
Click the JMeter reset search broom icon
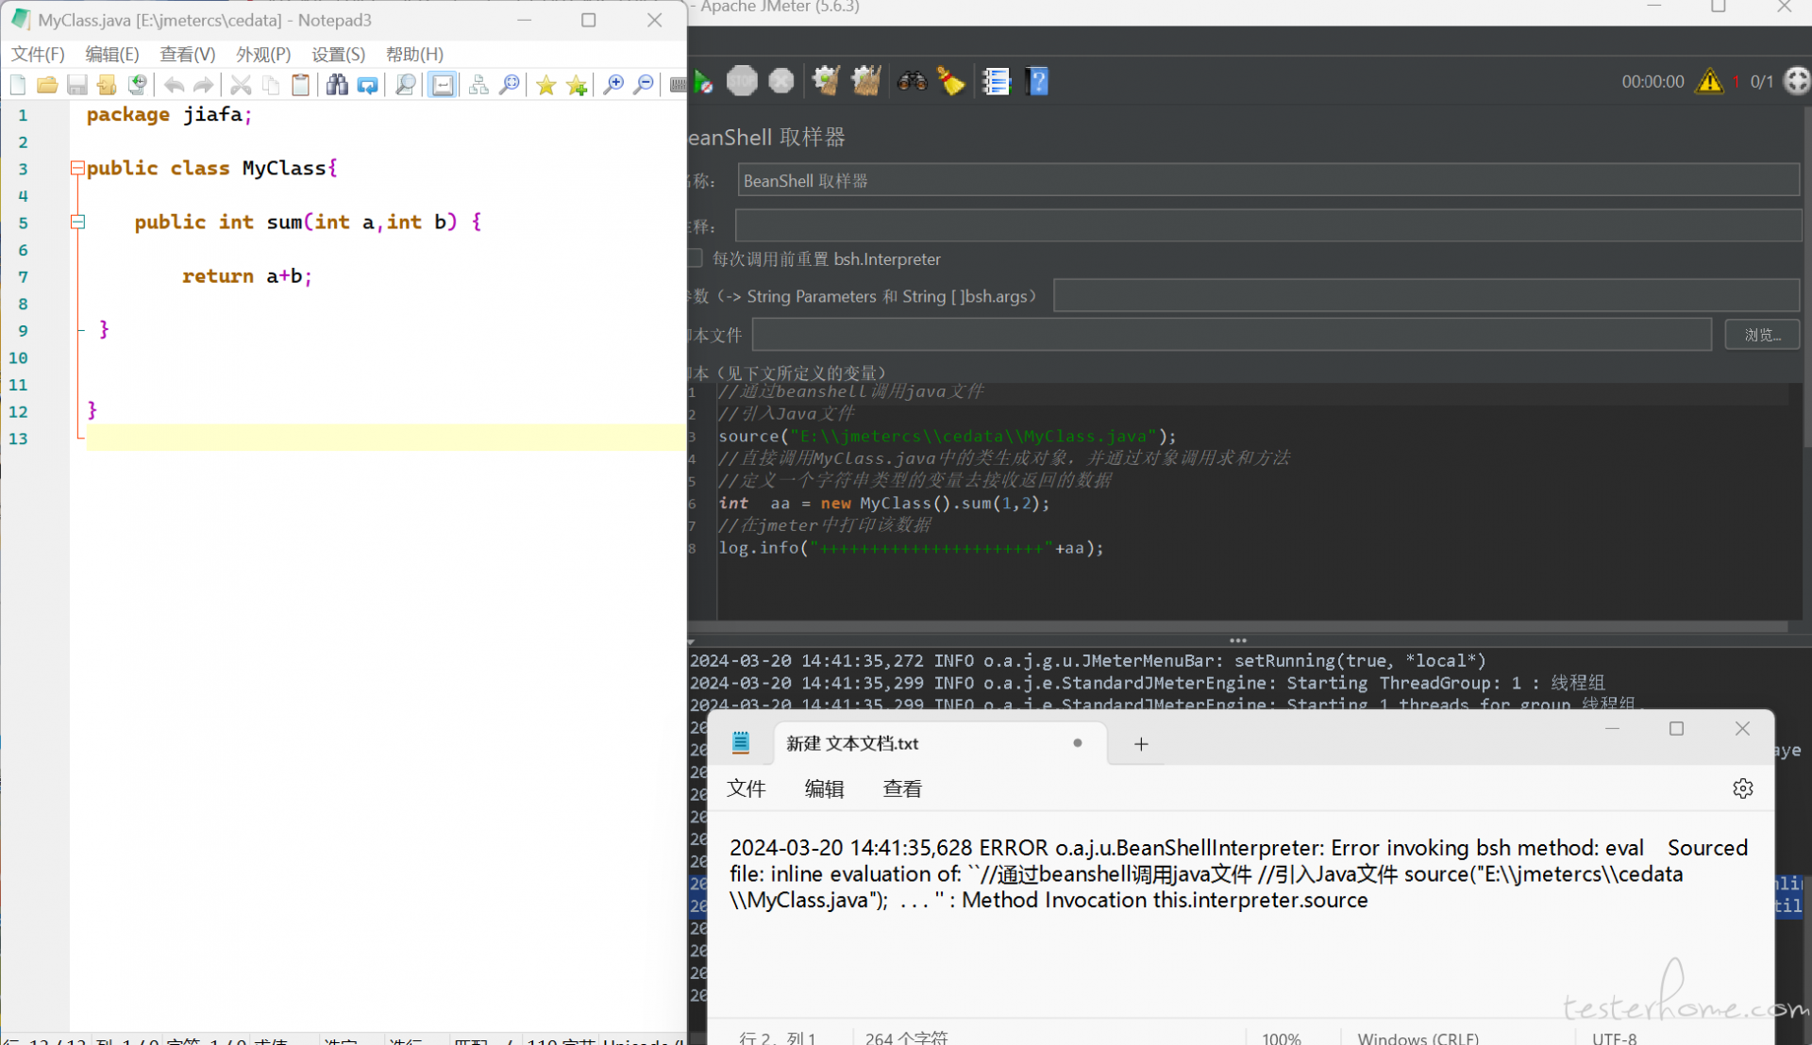click(x=950, y=81)
